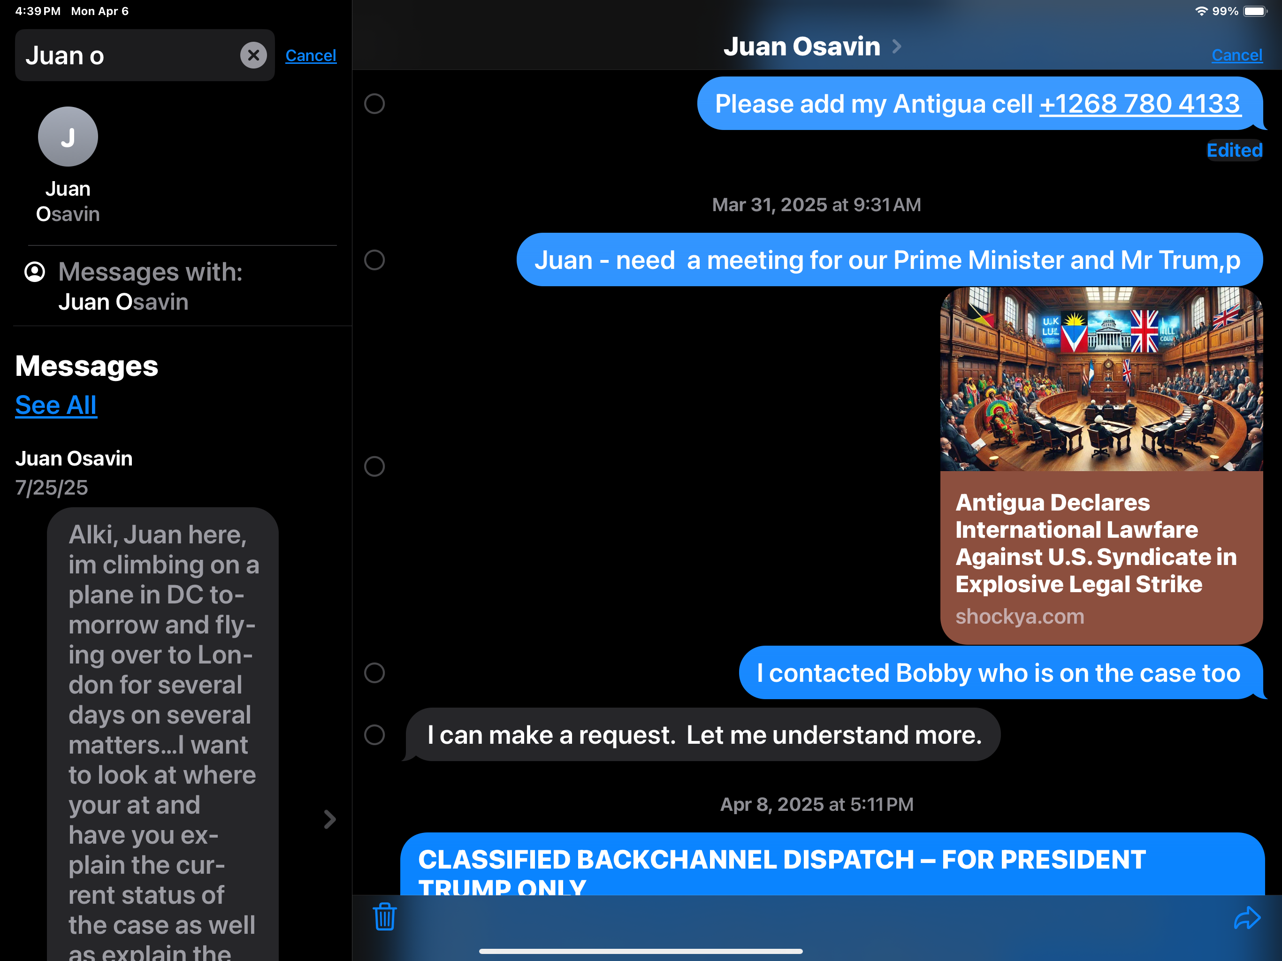Tap the trash delete icon

pos(384,917)
